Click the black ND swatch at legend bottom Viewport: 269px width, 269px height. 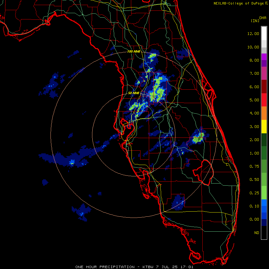coord(264,233)
